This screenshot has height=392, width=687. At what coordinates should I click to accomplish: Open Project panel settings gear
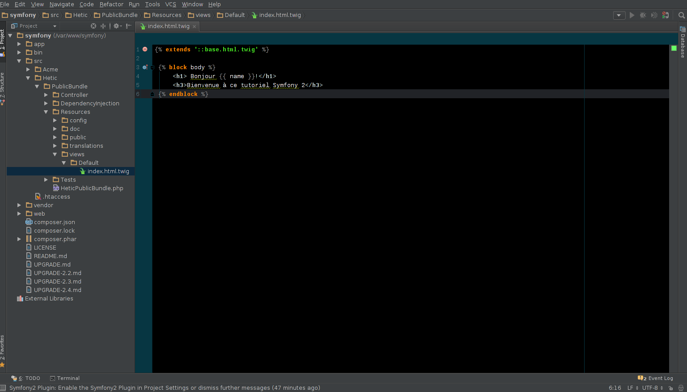[x=118, y=26]
